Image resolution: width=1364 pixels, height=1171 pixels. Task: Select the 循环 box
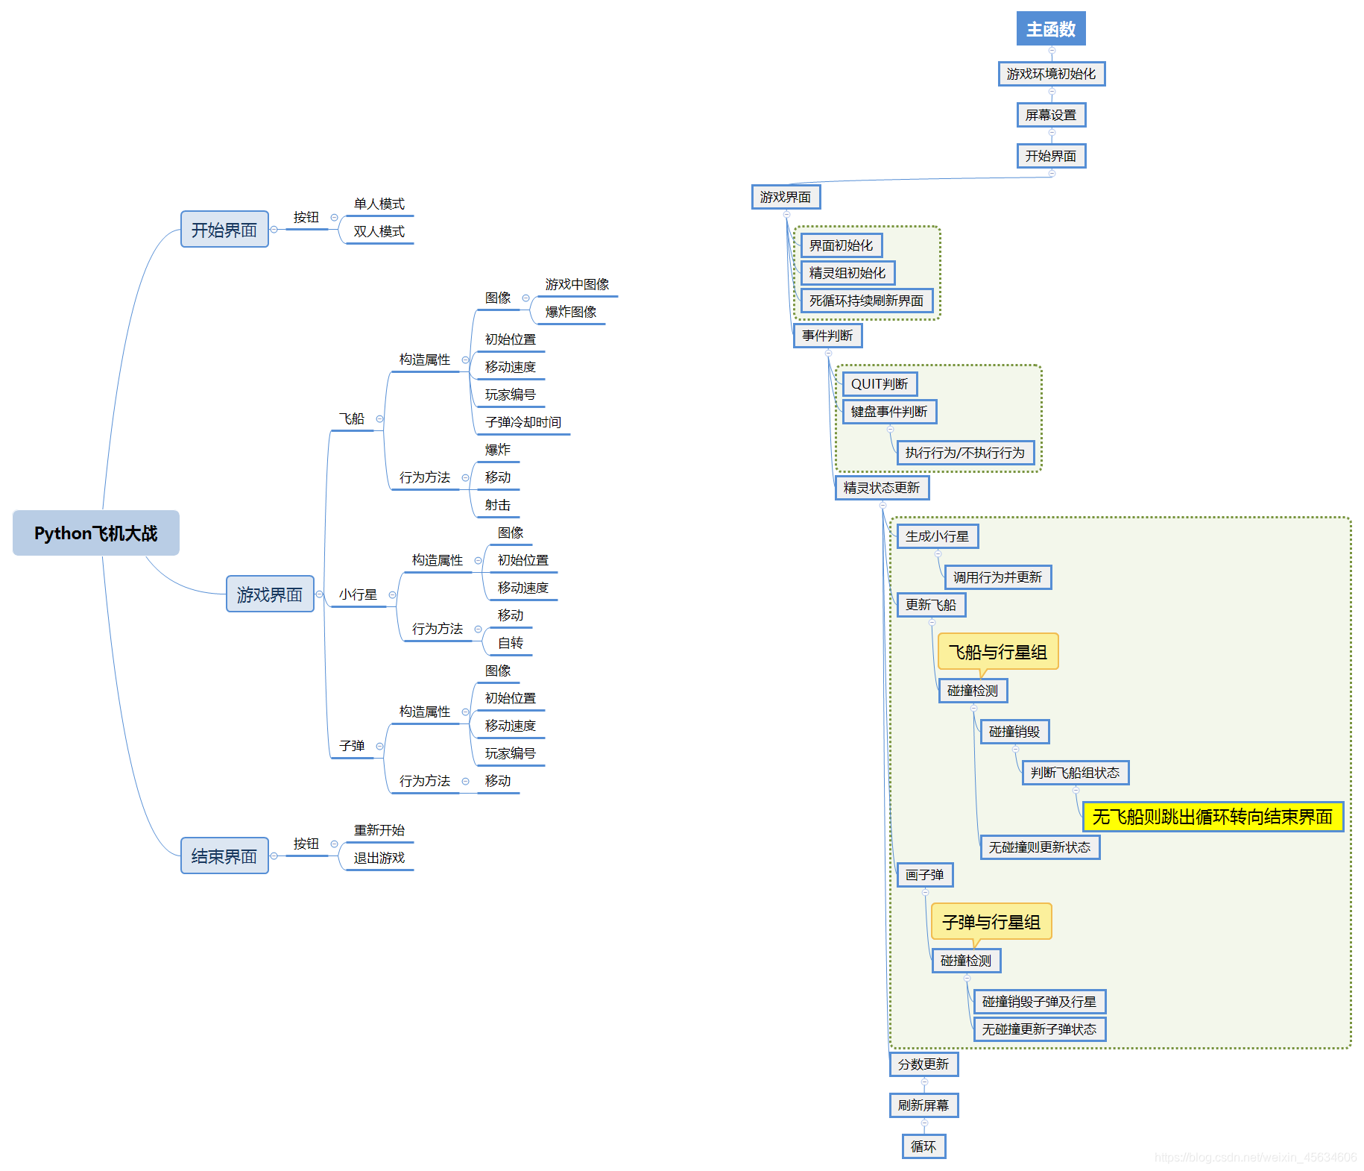924,1146
